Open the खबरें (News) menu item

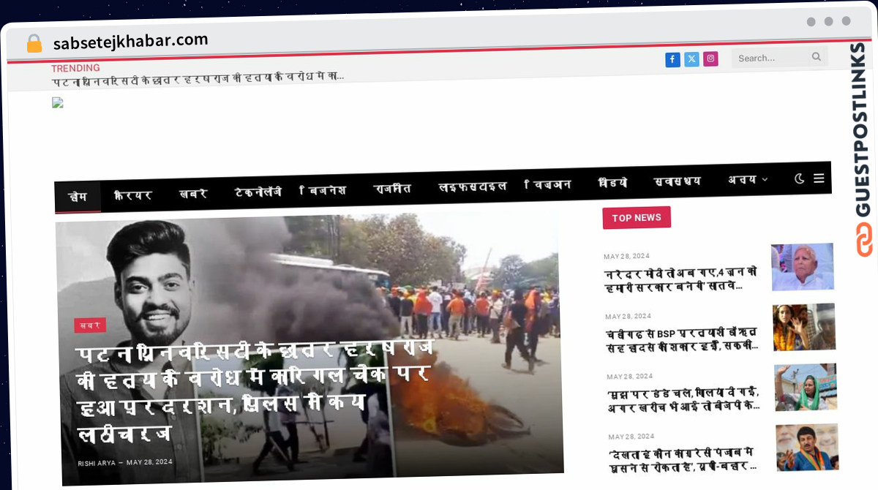(x=193, y=194)
